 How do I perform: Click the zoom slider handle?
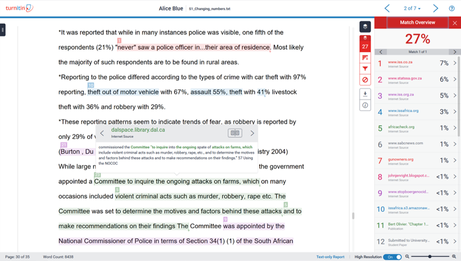(x=430, y=257)
